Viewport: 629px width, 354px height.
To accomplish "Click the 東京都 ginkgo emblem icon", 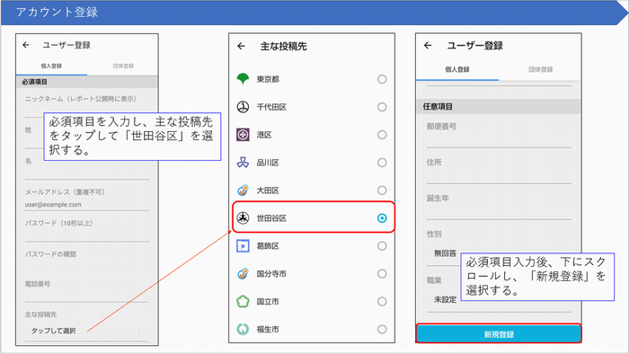I will click(243, 79).
